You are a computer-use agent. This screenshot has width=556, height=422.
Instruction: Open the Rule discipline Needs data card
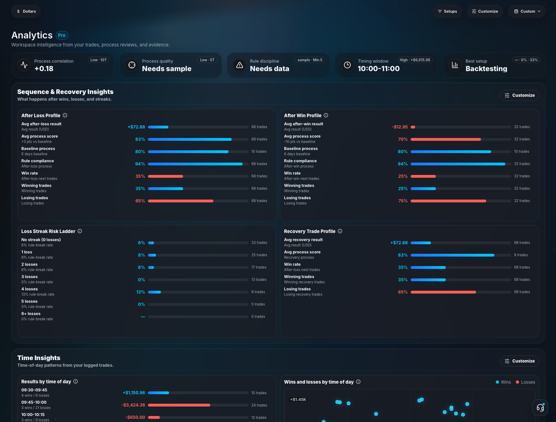(278, 65)
